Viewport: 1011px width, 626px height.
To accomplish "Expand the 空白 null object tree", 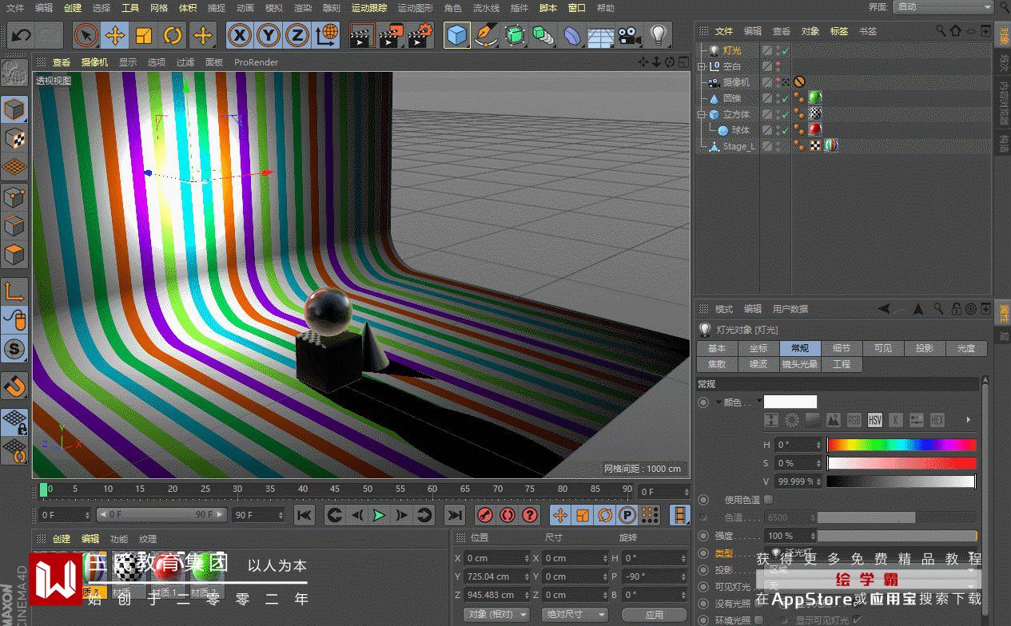I will point(702,66).
